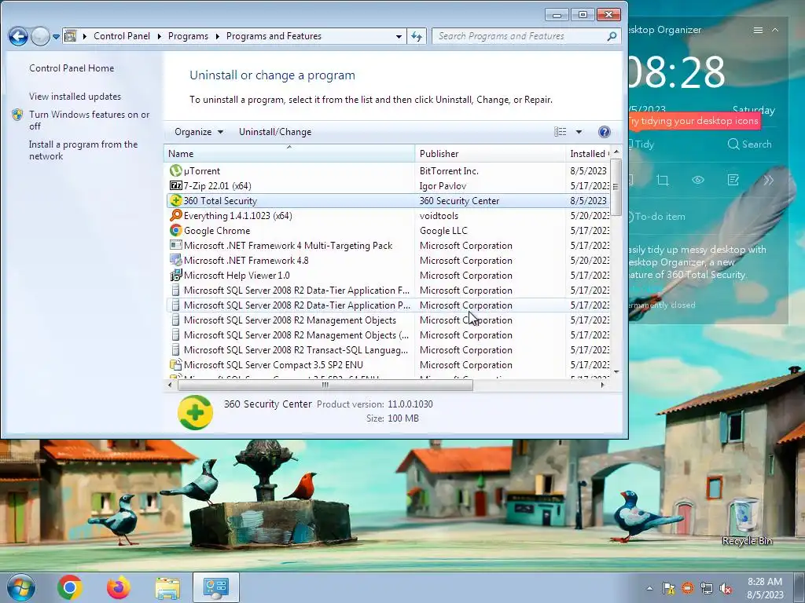Expand the breadcrumb arrow after Control Panel

(159, 36)
